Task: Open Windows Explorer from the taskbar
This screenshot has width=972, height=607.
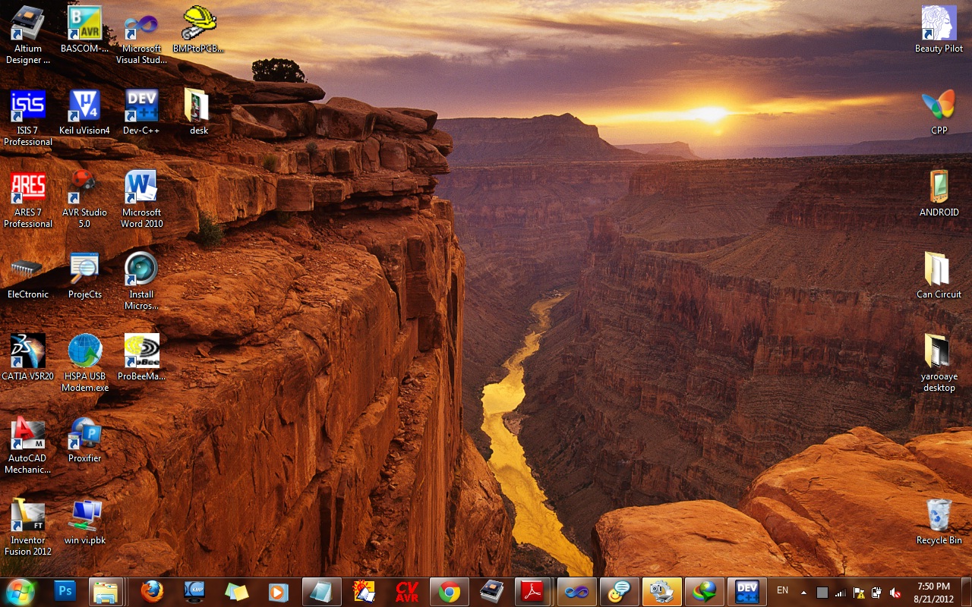Action: coord(106,591)
